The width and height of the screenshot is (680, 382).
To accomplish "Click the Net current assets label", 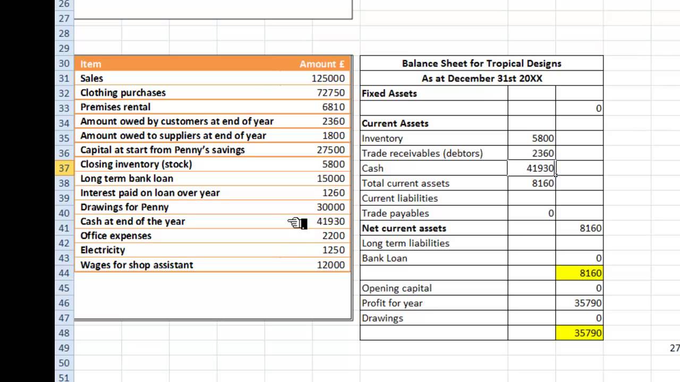I will click(404, 228).
